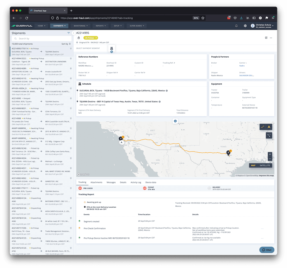
Task: Click the Pickup +9 status icon
Action: [145, 188]
